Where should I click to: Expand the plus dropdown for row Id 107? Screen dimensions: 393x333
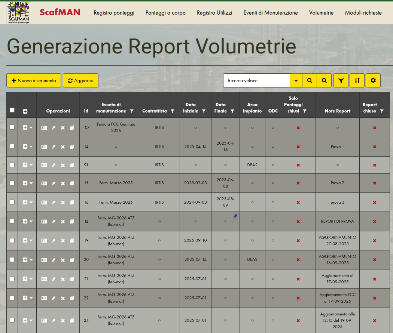coord(28,127)
